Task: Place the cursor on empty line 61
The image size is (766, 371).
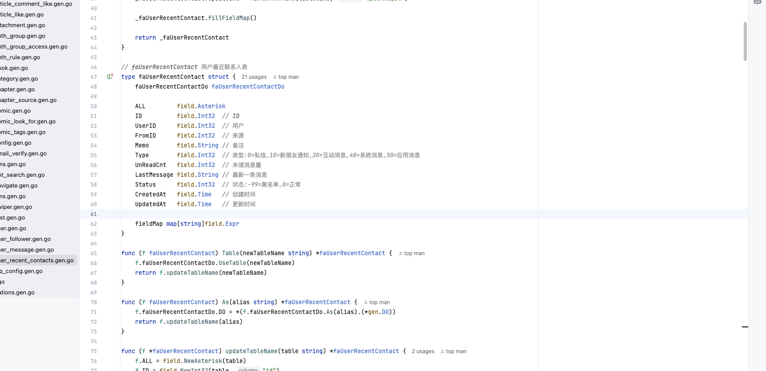Action: pos(312,214)
